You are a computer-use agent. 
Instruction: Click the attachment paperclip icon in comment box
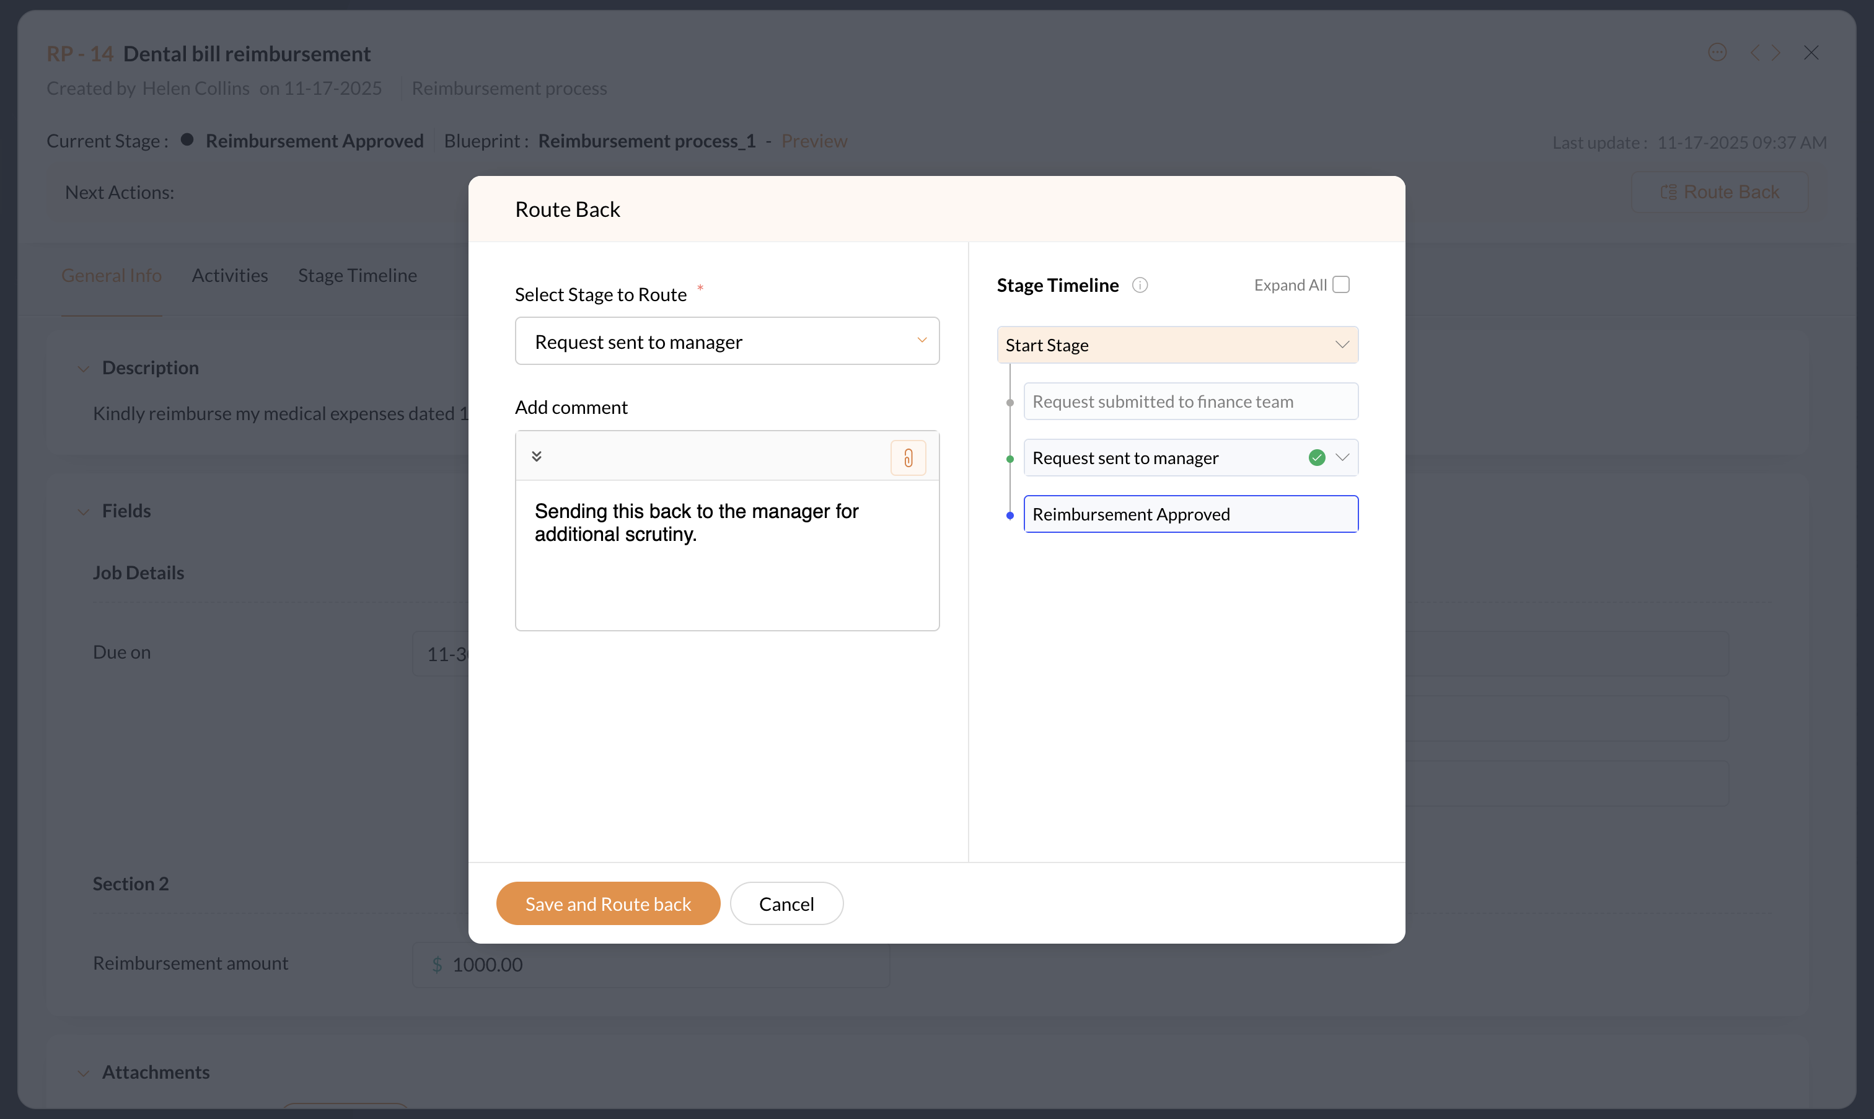pyautogui.click(x=908, y=458)
